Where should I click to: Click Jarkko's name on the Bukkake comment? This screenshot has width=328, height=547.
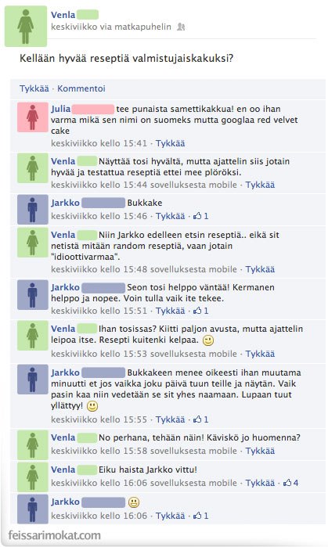pyautogui.click(x=65, y=203)
